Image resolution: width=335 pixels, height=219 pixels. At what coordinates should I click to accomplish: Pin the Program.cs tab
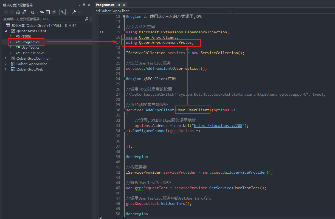(119, 5)
